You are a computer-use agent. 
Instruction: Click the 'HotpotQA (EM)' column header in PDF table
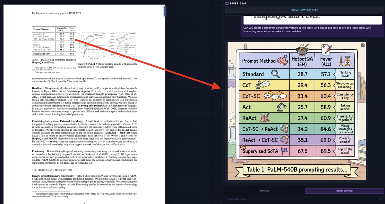[x=62, y=29]
